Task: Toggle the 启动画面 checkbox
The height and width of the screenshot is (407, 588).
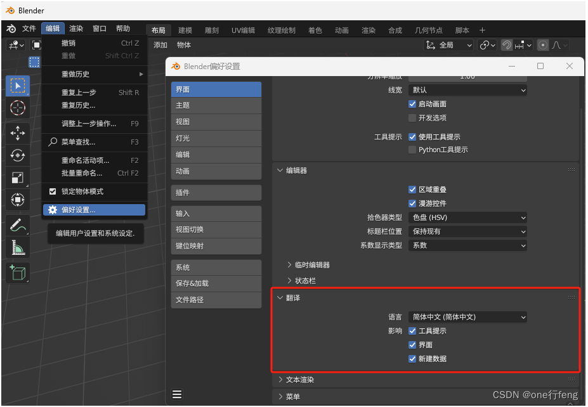Action: click(x=412, y=104)
